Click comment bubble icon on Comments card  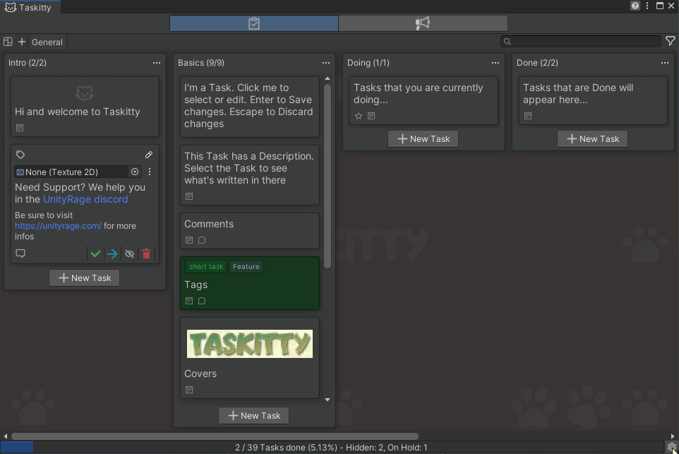click(x=202, y=240)
